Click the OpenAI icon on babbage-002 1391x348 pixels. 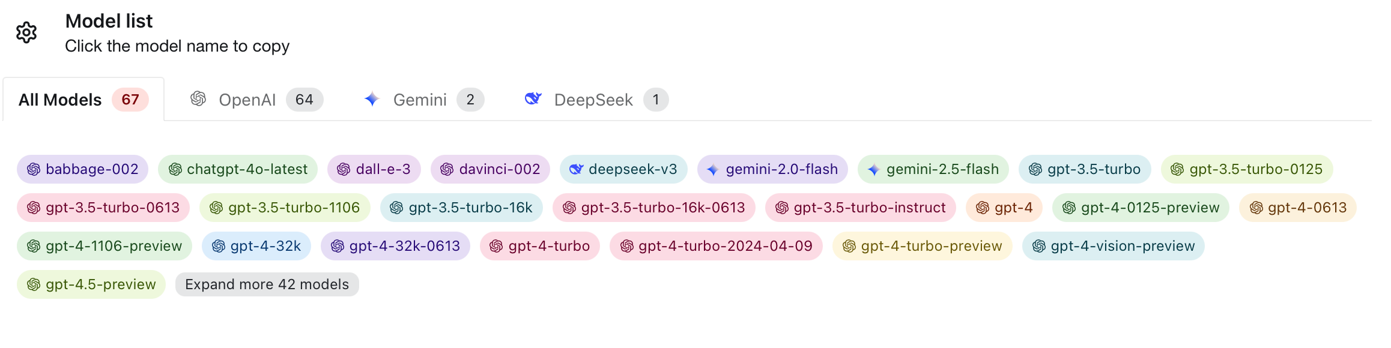34,170
